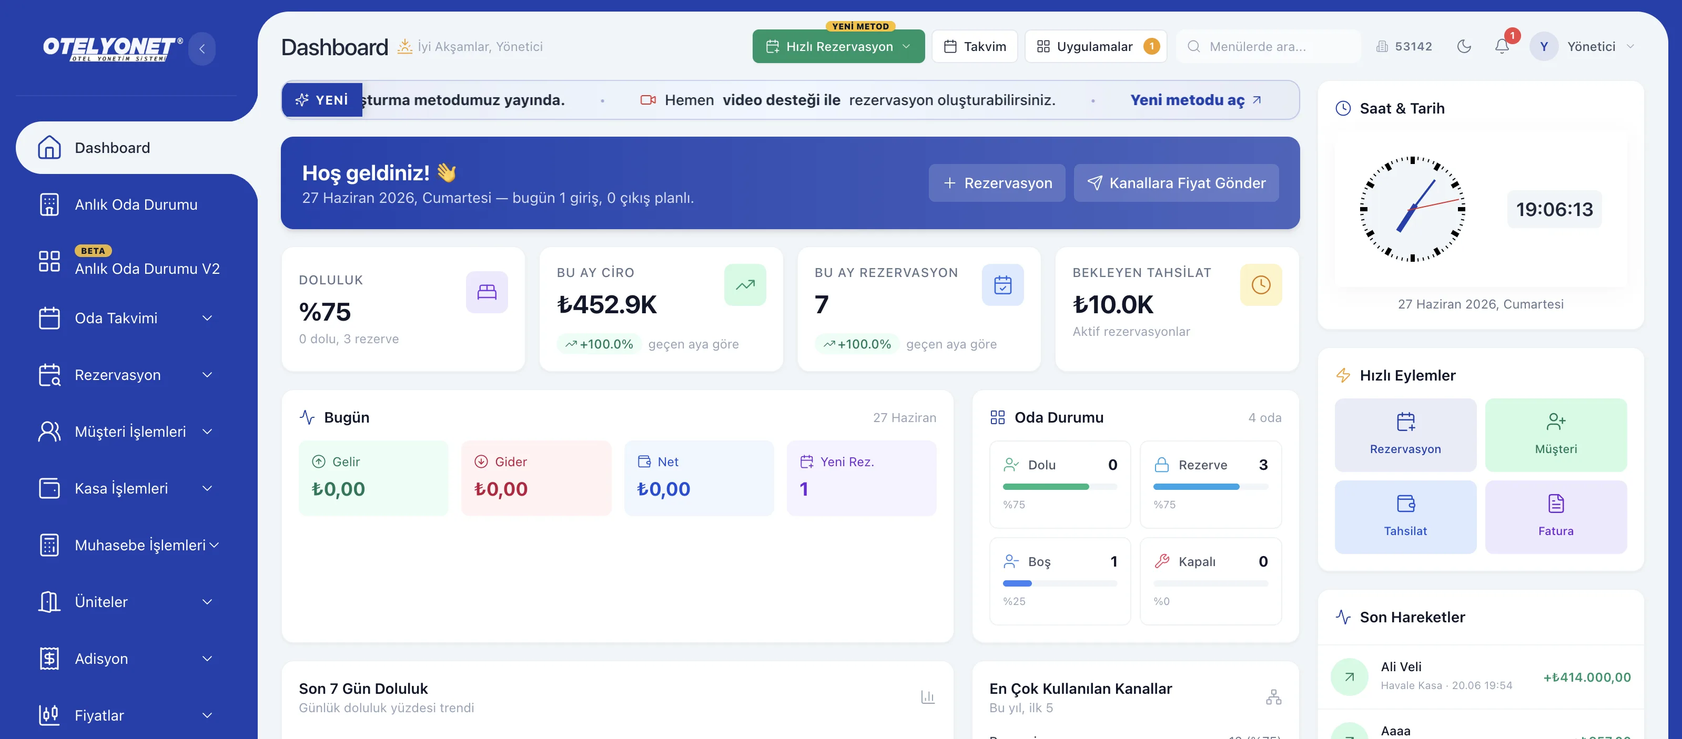Collapse the sidebar with the arrow button
1682x739 pixels.
pos(202,48)
